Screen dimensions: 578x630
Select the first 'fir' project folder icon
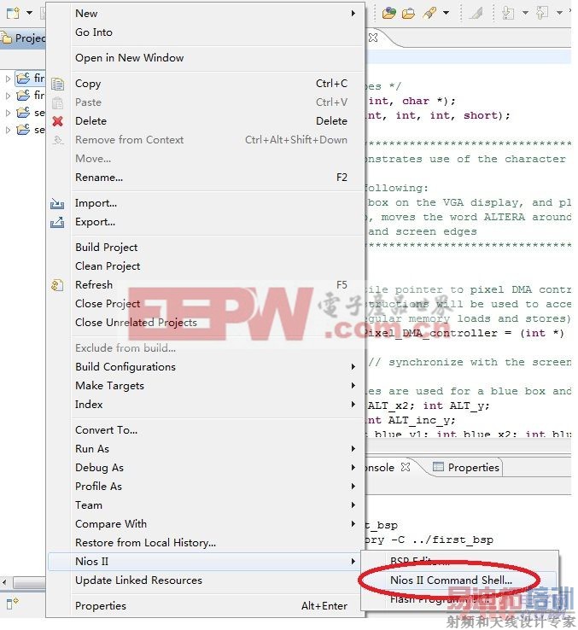[x=23, y=78]
